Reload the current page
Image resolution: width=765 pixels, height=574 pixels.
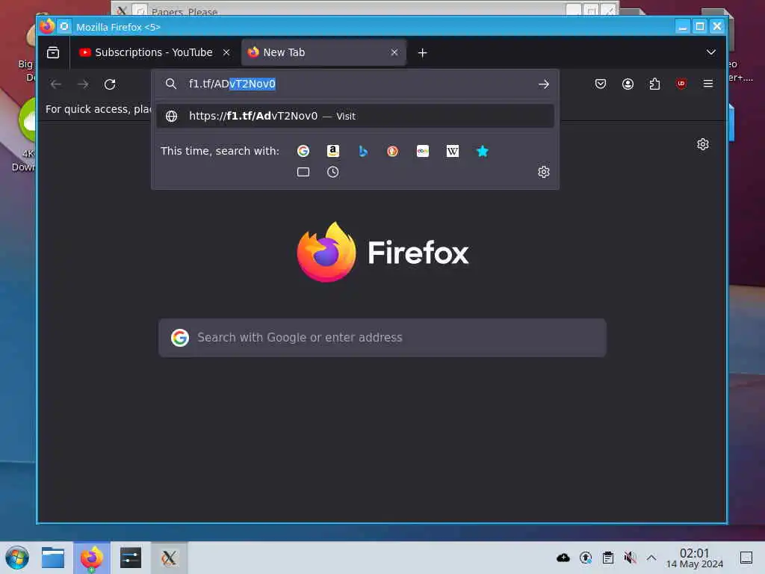(110, 84)
